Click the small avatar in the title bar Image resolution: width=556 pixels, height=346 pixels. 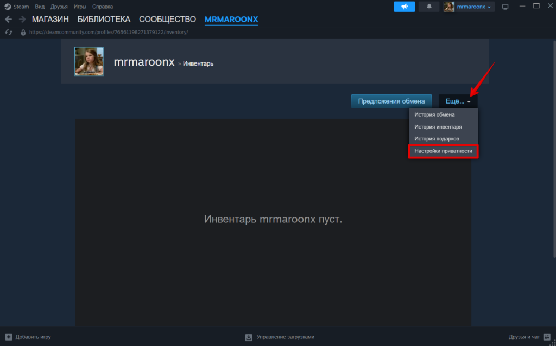pos(449,7)
